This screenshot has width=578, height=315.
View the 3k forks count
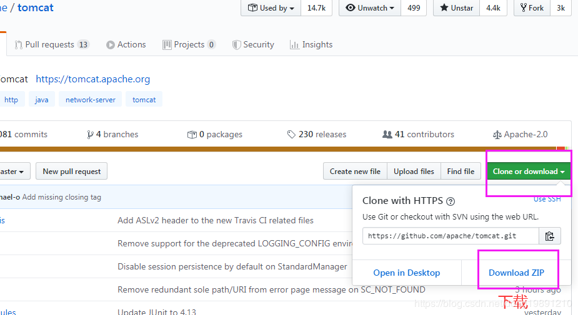561,7
